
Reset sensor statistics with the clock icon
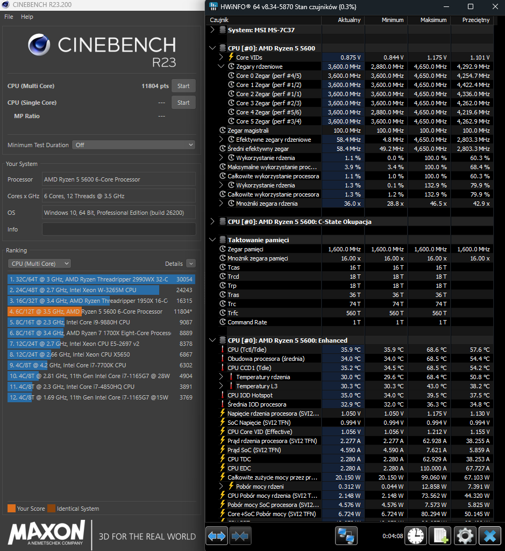(415, 536)
